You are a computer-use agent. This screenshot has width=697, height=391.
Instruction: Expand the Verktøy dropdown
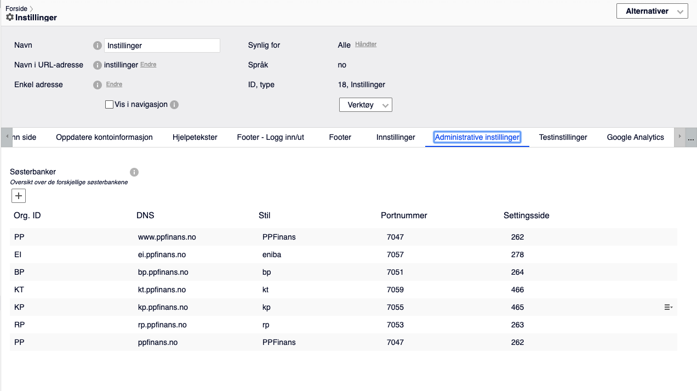pyautogui.click(x=365, y=105)
